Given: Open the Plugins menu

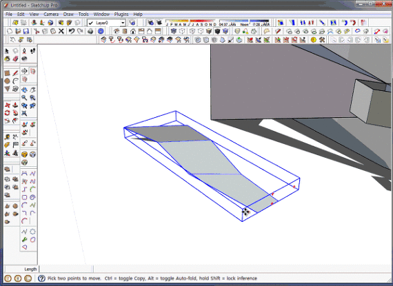Looking at the screenshot, I should pyautogui.click(x=121, y=14).
